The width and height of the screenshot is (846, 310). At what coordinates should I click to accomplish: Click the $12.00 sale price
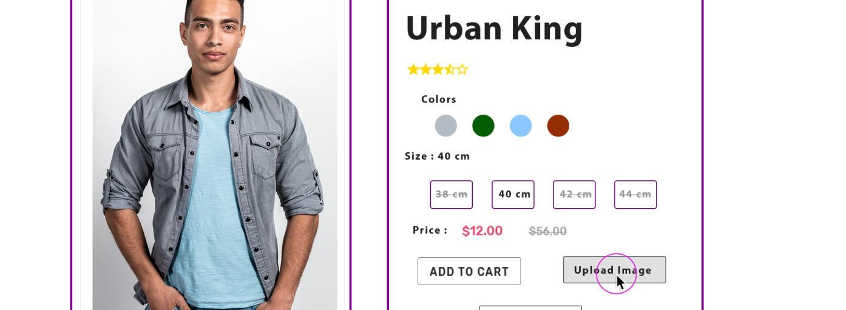[x=482, y=231]
